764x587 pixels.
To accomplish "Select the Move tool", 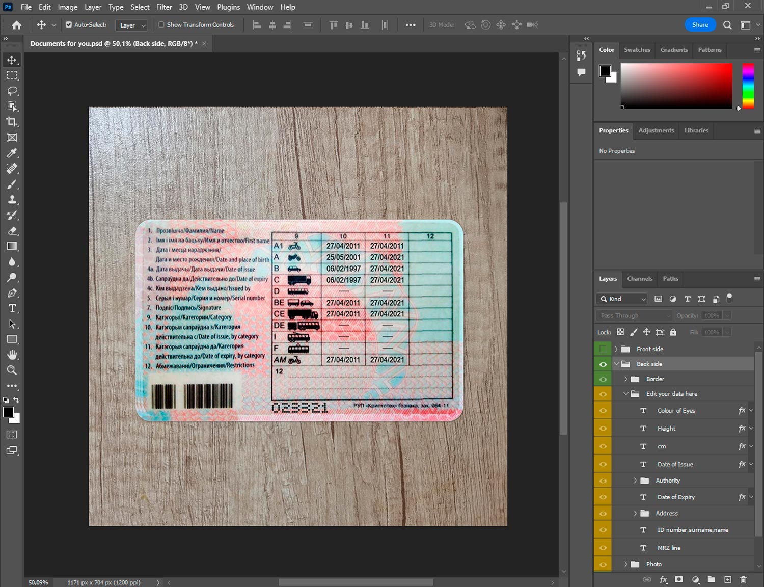I will point(12,60).
